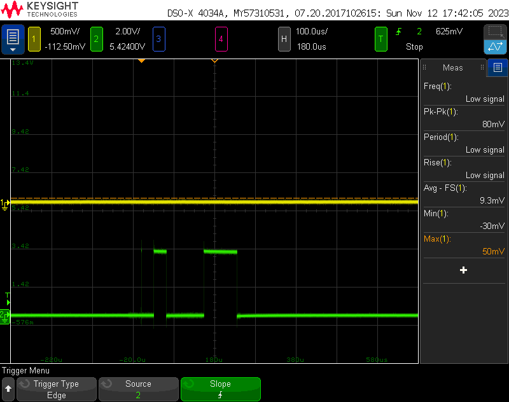This screenshot has height=402, width=509.
Task: Click the channel 1 500mV/ scale value
Action: [65, 31]
